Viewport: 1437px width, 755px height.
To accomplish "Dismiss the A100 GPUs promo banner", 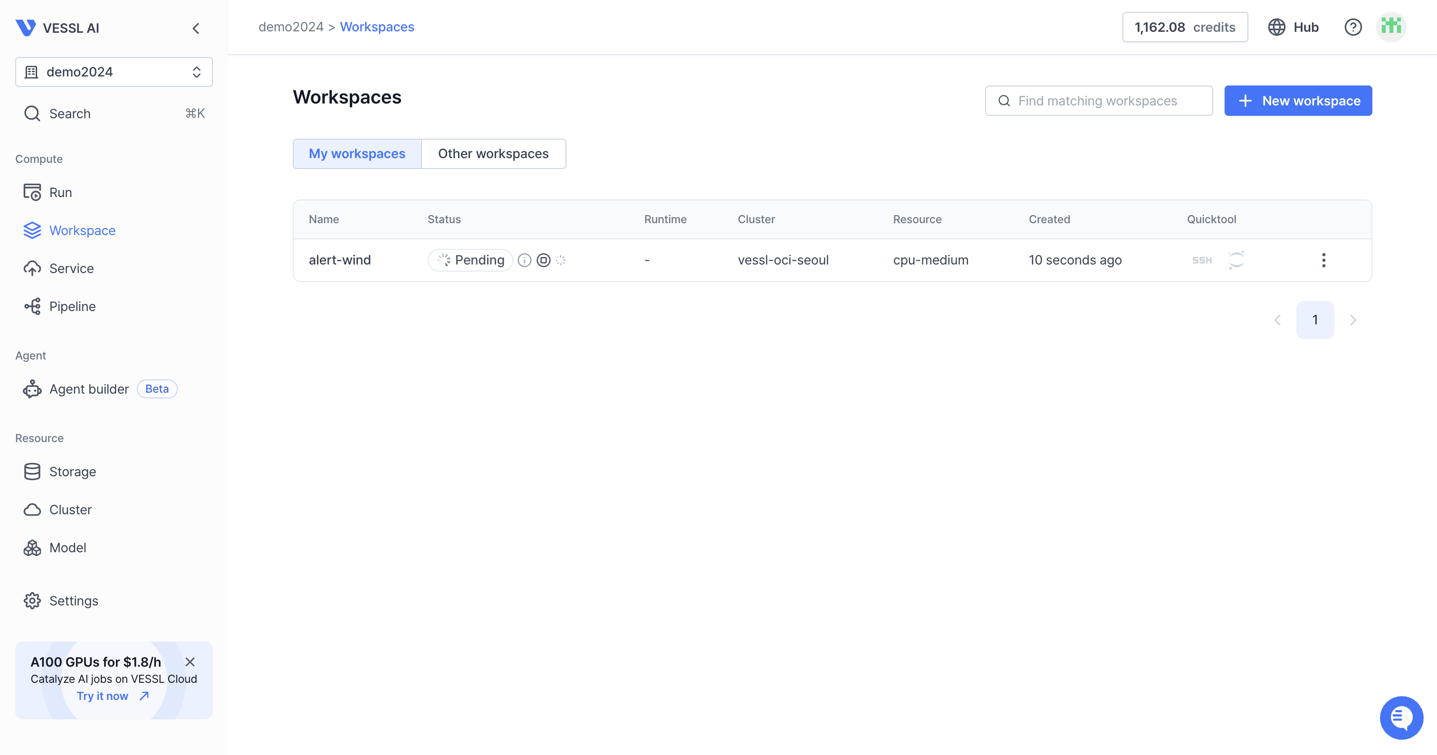I will 190,662.
